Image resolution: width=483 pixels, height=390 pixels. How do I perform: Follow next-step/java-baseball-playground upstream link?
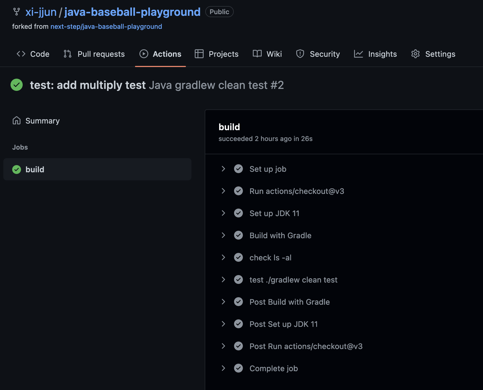(x=106, y=26)
